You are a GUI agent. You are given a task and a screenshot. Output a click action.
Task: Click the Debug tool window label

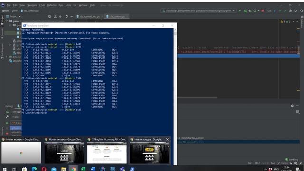(9, 106)
